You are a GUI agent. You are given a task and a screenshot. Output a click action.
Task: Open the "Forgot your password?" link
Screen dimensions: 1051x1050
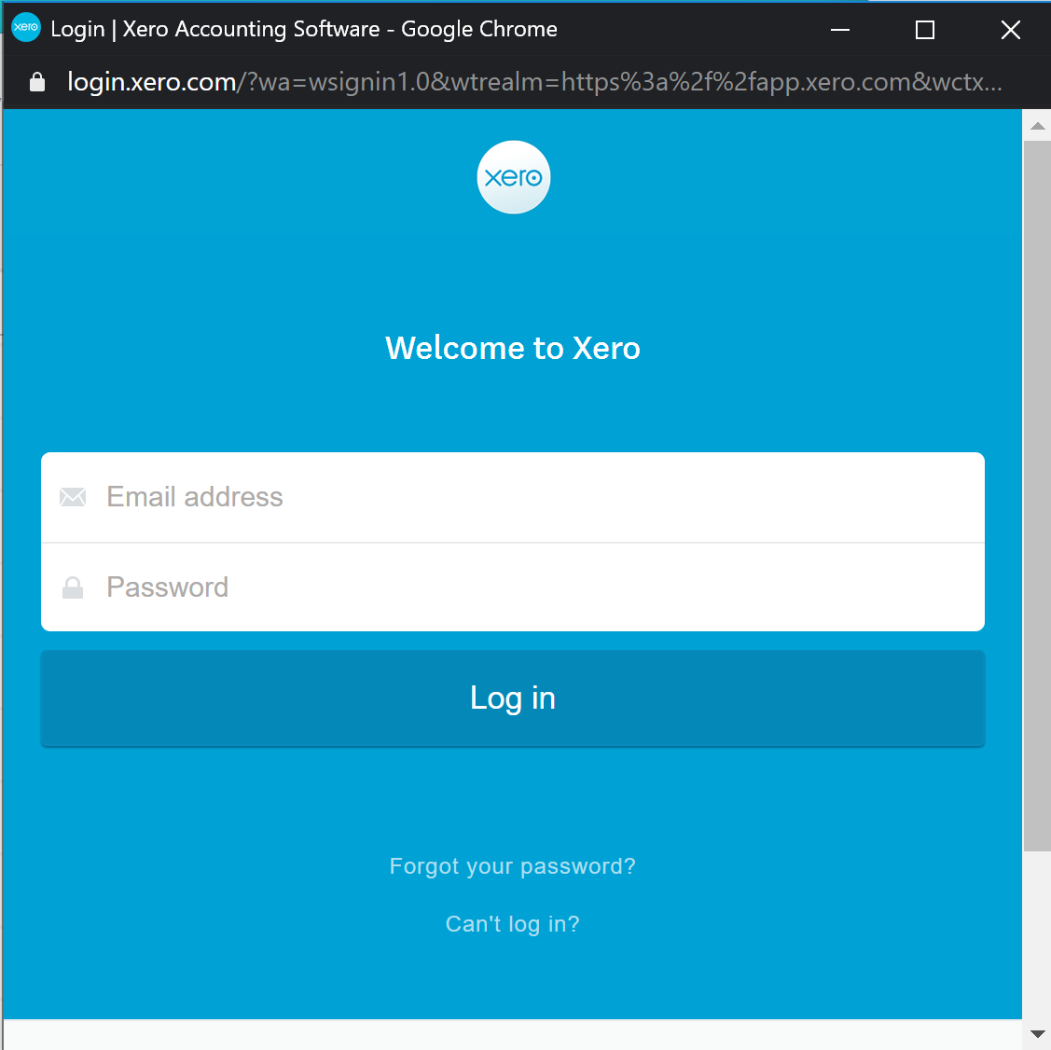(x=512, y=866)
